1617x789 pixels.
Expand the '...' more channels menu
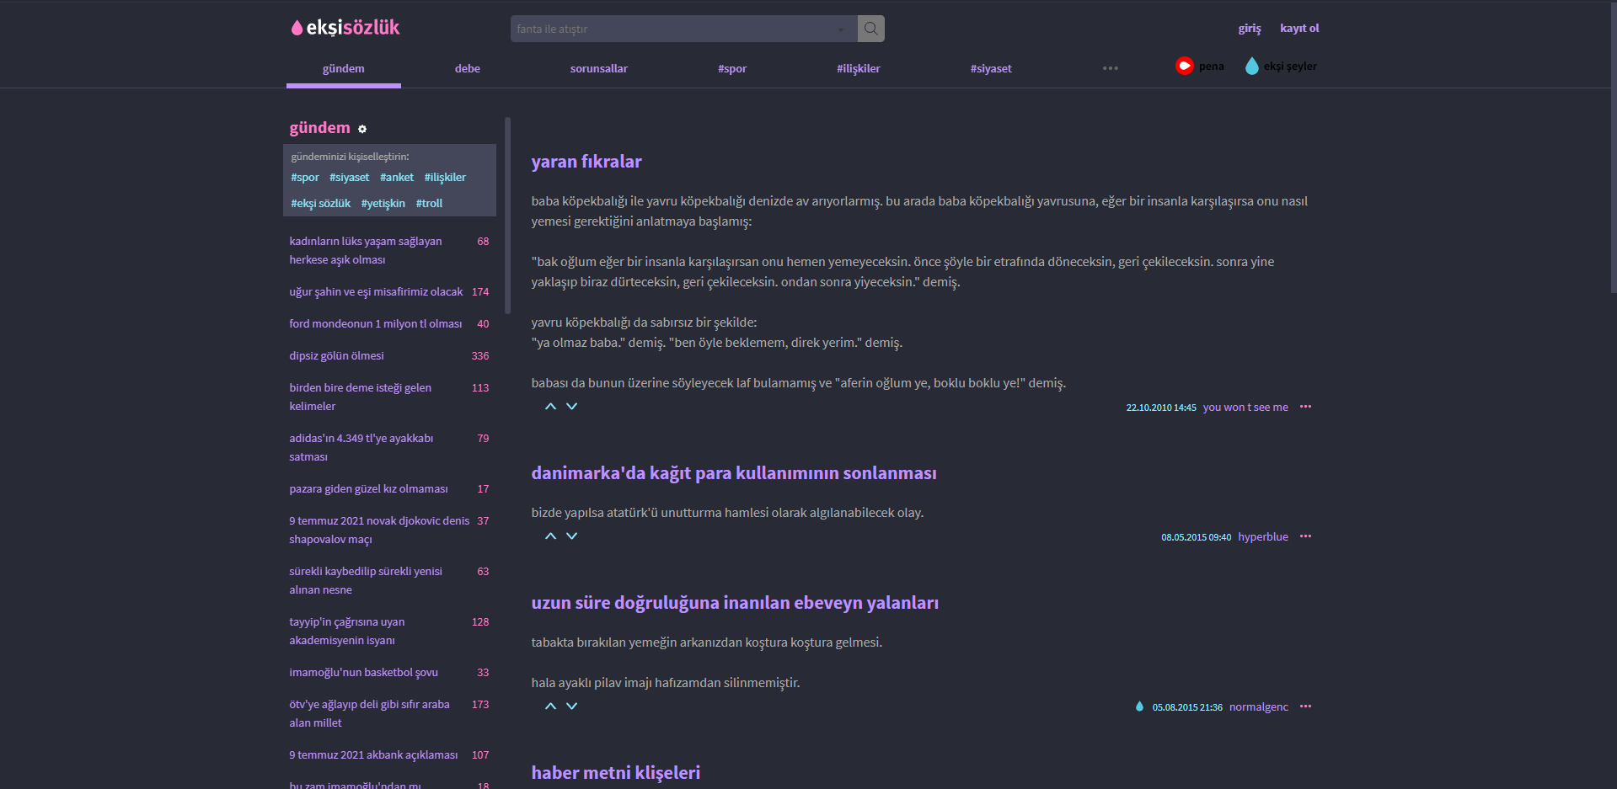tap(1110, 68)
